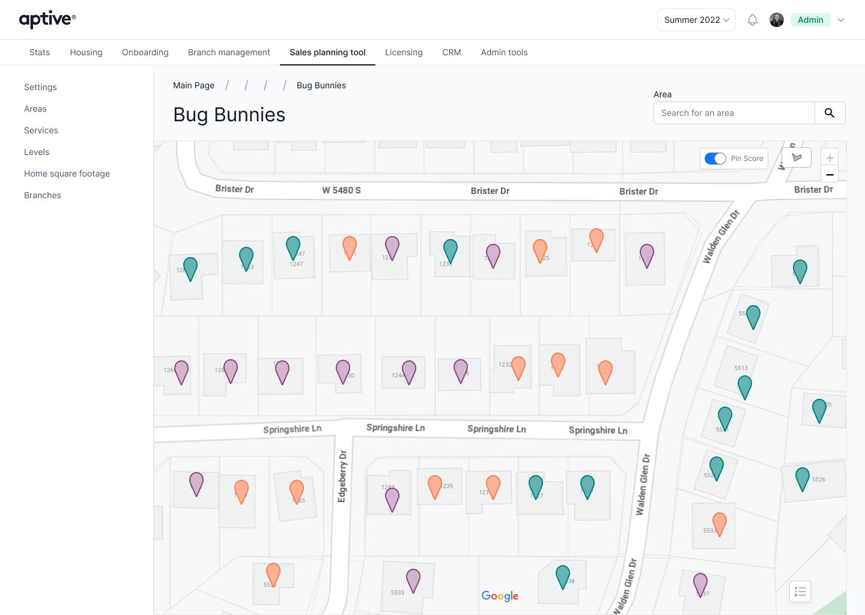Toggle the Pin Score switch
The image size is (865, 615).
(715, 159)
